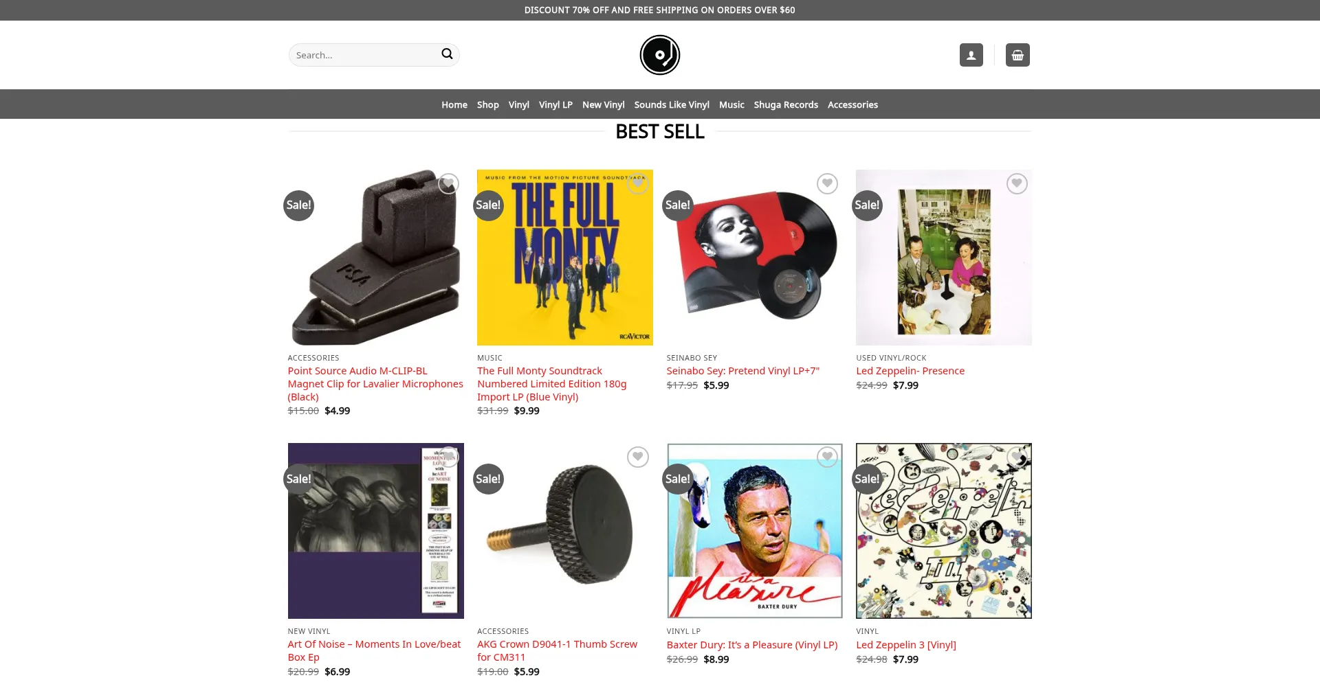The image size is (1320, 682).
Task: Open the Shuga Records menu
Action: point(786,104)
